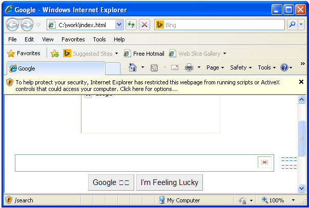The image size is (310, 208).
Task: Expand Web Slice Gallery dropdown arrow
Action: point(224,54)
